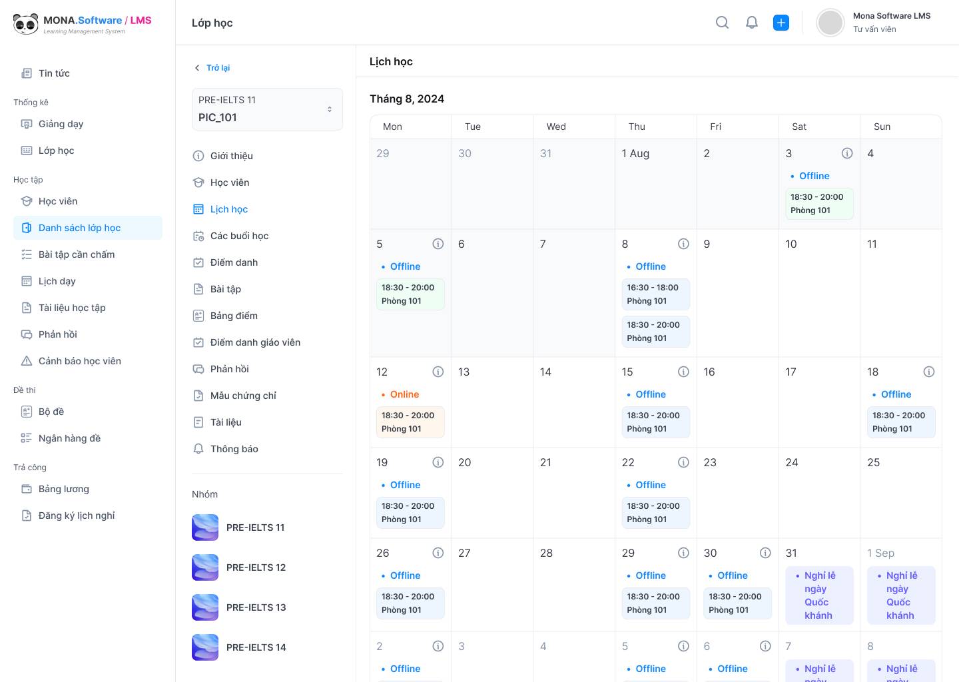Navigate to Bài tập cần chấm

coord(77,254)
